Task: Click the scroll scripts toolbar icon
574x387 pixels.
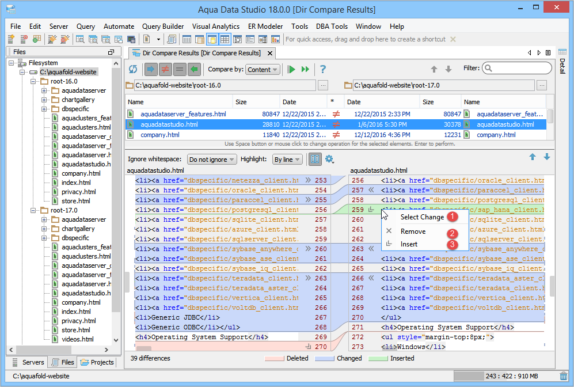Action: pos(171,39)
